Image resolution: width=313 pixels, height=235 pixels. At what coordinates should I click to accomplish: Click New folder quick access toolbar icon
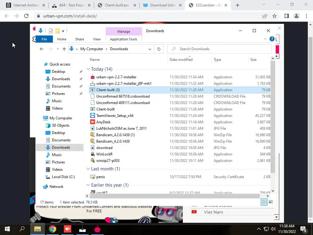pos(57,31)
